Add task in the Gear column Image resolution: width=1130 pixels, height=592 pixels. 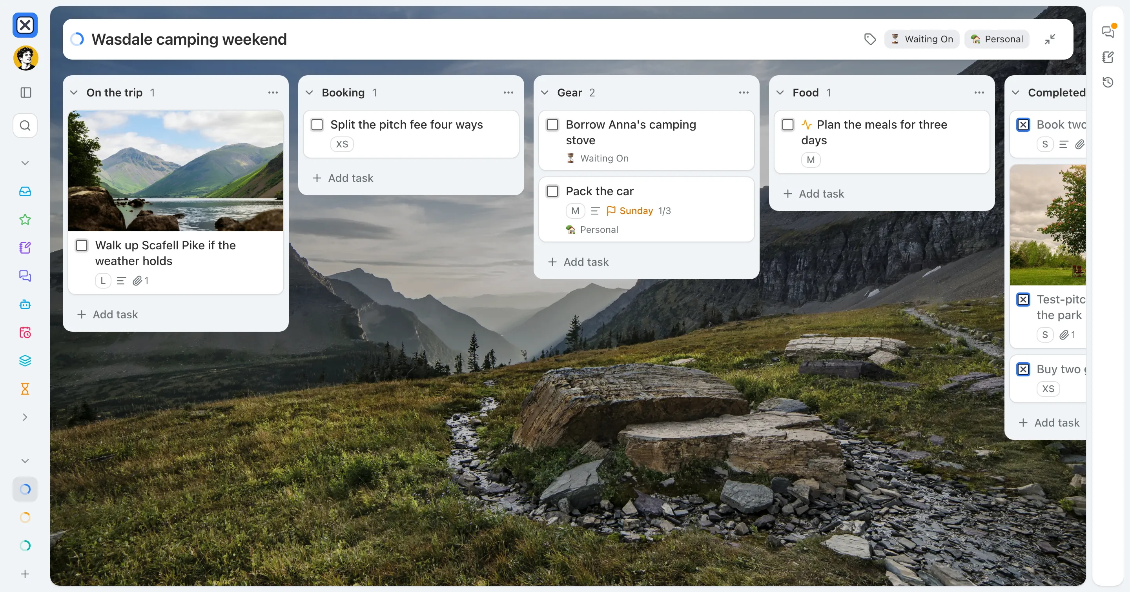click(579, 262)
